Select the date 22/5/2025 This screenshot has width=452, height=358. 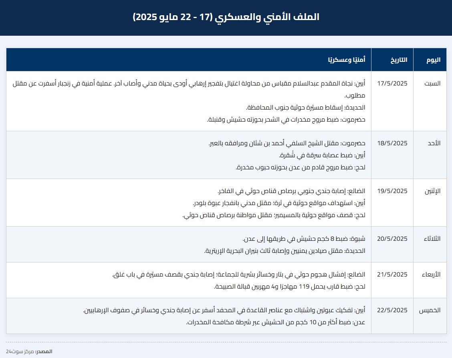[x=392, y=310]
